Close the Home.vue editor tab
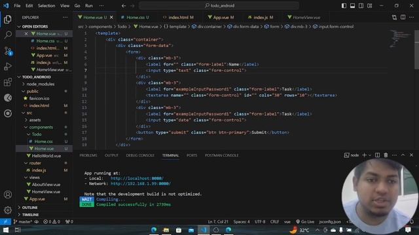This screenshot has height=235, width=419. [x=111, y=18]
